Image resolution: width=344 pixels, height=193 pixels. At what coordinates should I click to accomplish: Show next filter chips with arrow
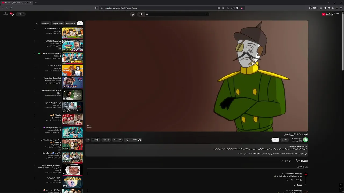(x=37, y=23)
